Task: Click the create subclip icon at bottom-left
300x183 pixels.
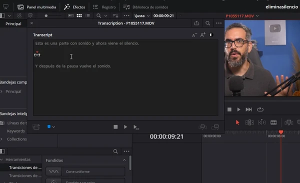Action: click(36, 127)
